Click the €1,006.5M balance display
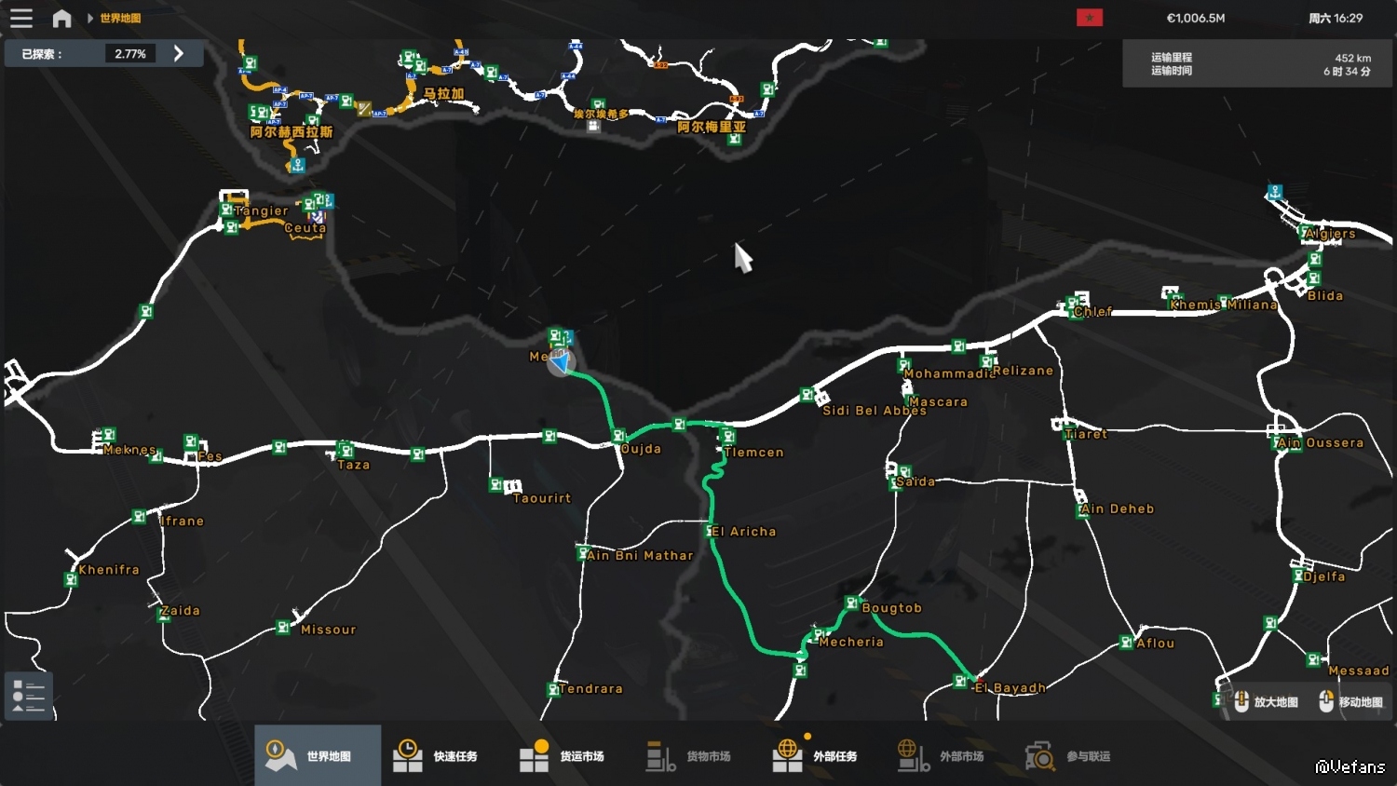 [x=1196, y=18]
